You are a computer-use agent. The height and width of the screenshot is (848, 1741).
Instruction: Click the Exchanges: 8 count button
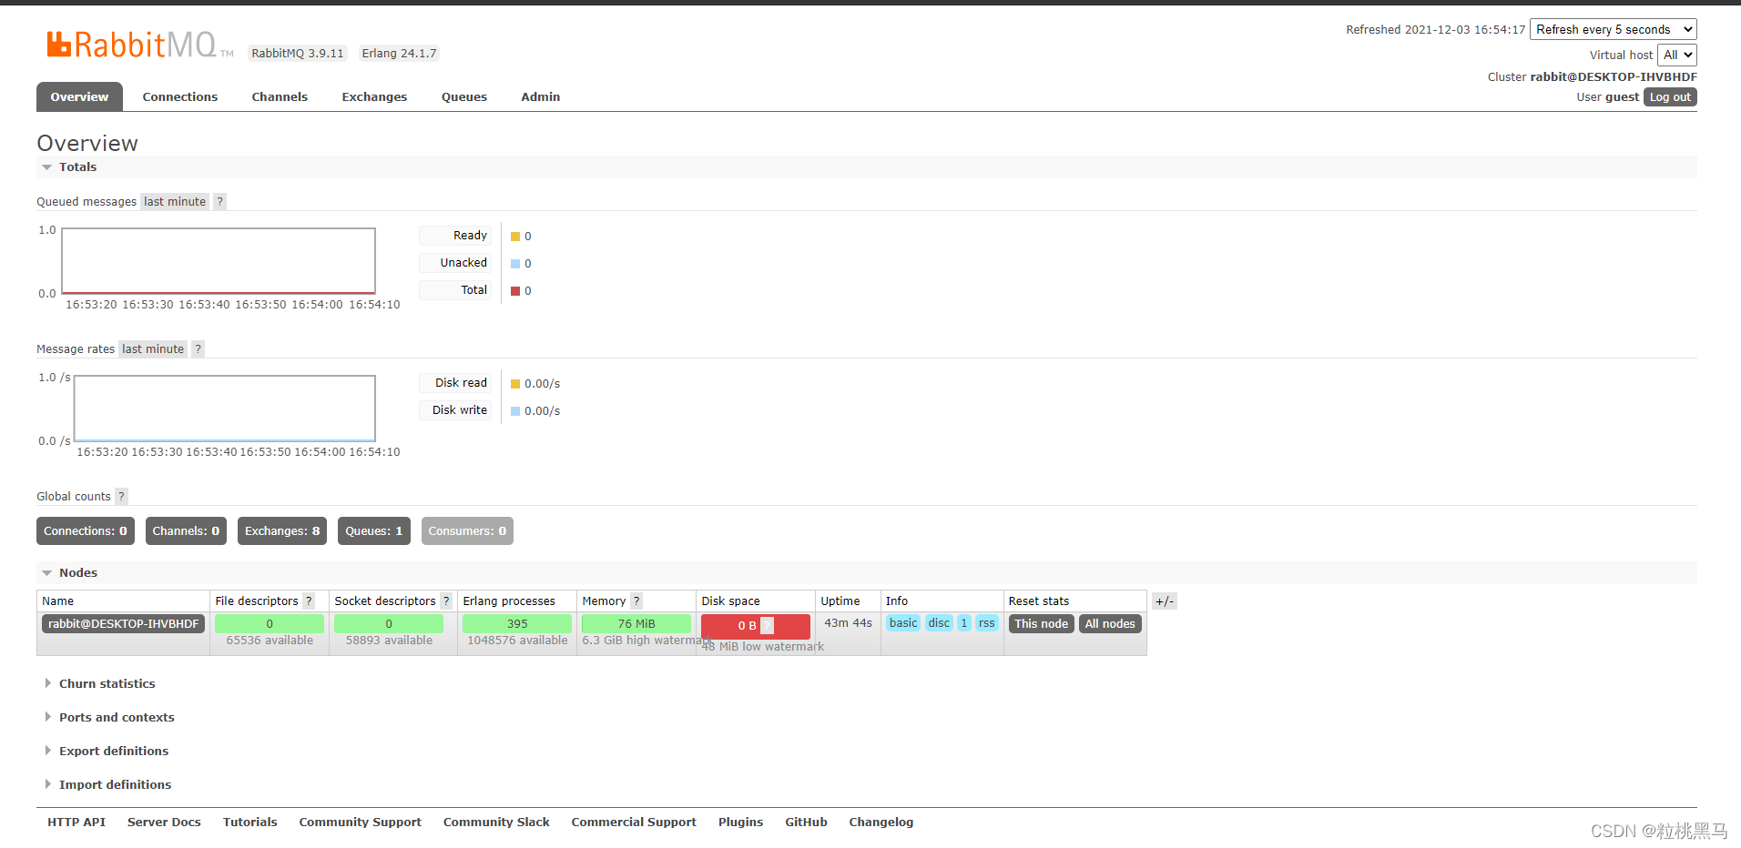pyautogui.click(x=282, y=531)
